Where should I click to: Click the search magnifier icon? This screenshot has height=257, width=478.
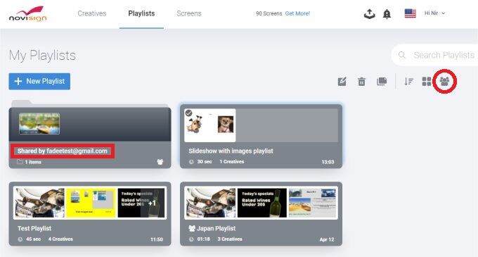402,55
